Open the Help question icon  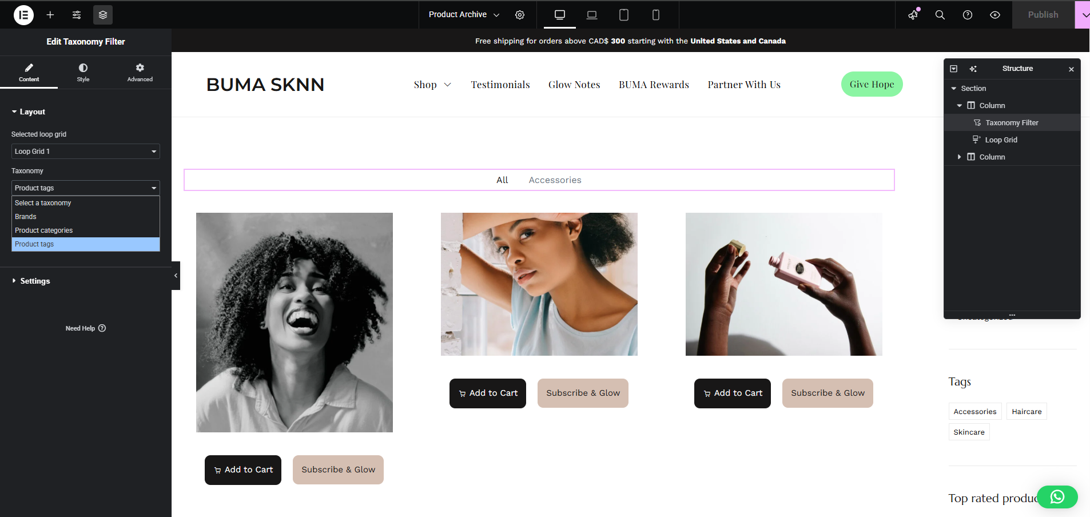coord(968,15)
